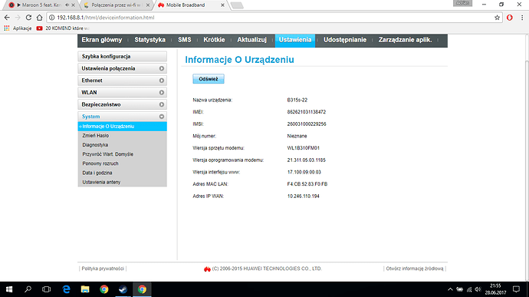The image size is (529, 297).
Task: Open the Krótkie menu
Action: pos(214,40)
